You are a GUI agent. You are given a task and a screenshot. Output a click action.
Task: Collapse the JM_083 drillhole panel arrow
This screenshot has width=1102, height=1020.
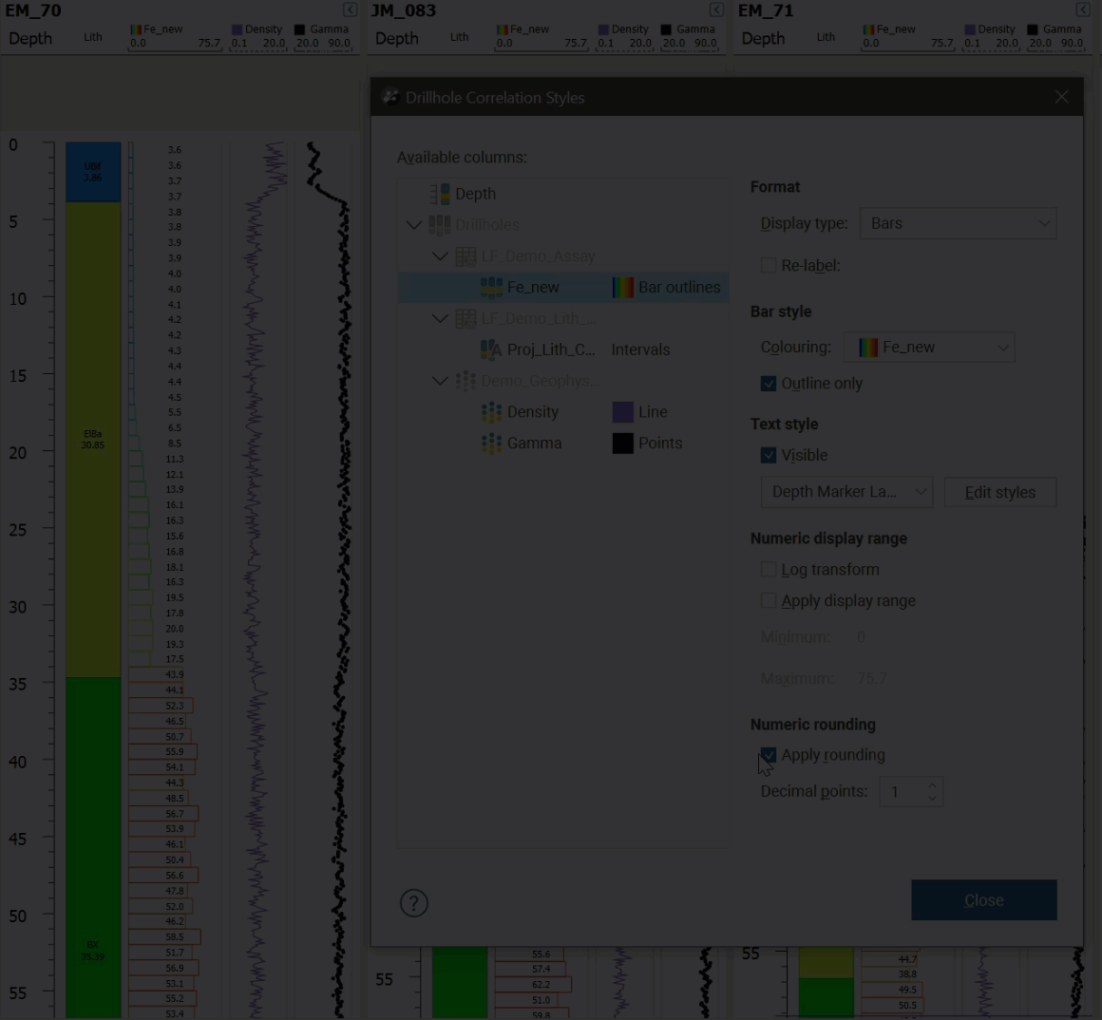716,10
